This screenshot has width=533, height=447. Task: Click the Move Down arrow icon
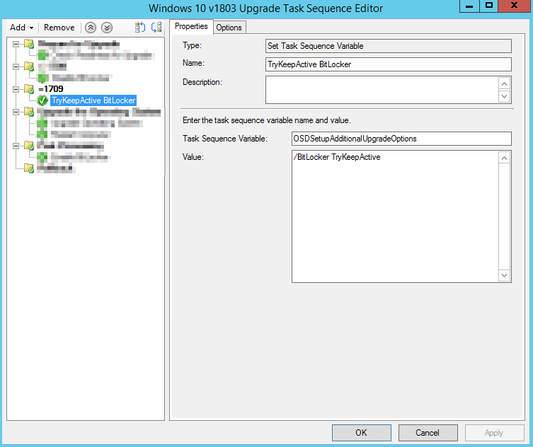pos(106,28)
